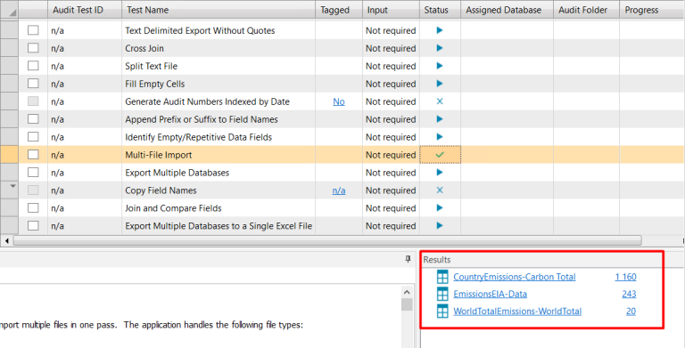Image resolution: width=685 pixels, height=348 pixels.
Task: Sort by the Status column header
Action: pos(440,10)
